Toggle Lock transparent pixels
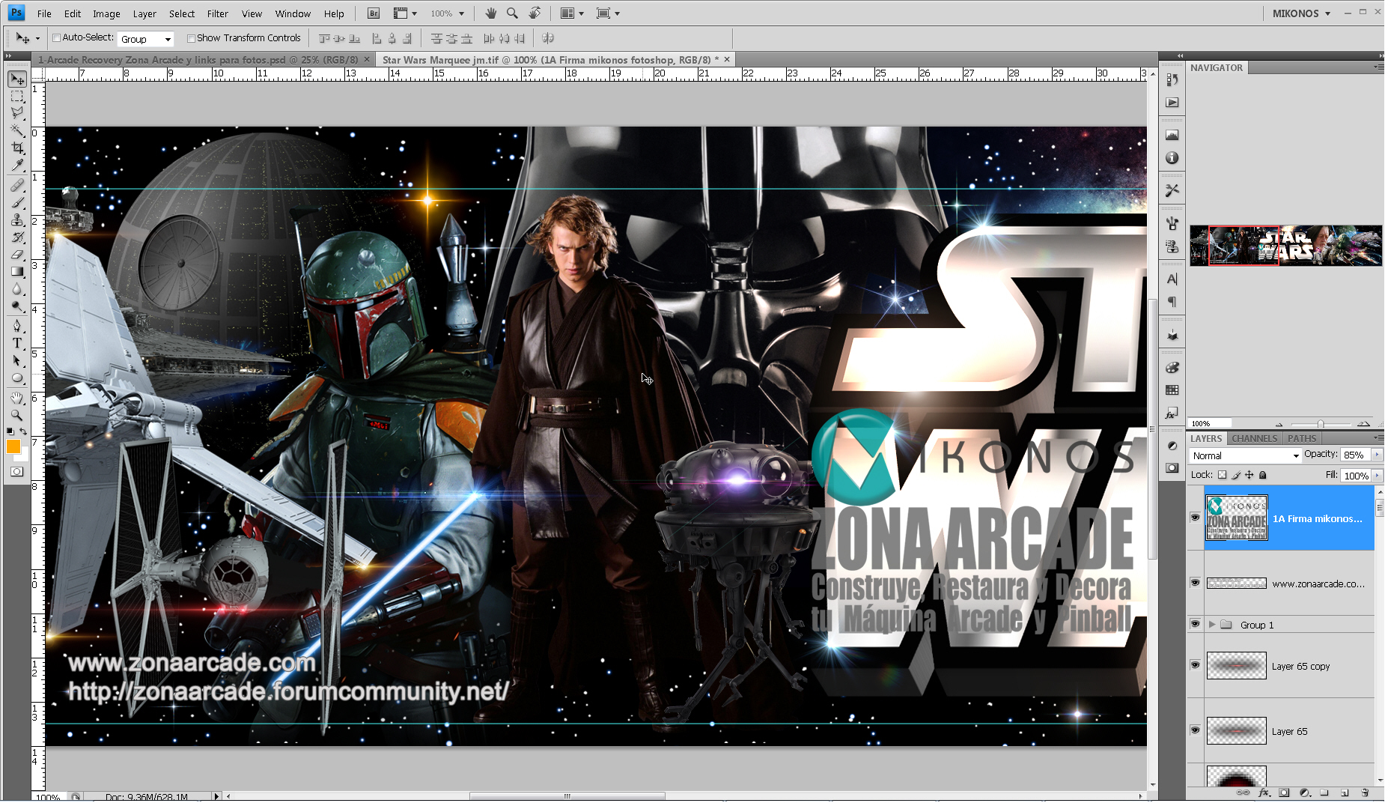Viewport: 1391px width, 806px height. pos(1223,475)
